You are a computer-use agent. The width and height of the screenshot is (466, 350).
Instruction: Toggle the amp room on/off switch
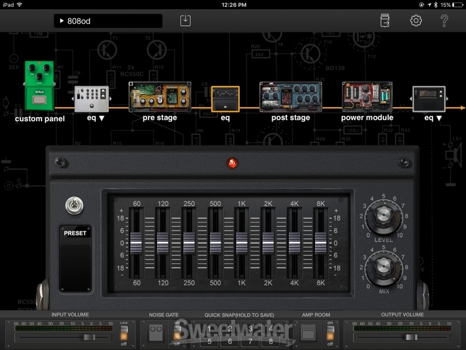pyautogui.click(x=330, y=333)
